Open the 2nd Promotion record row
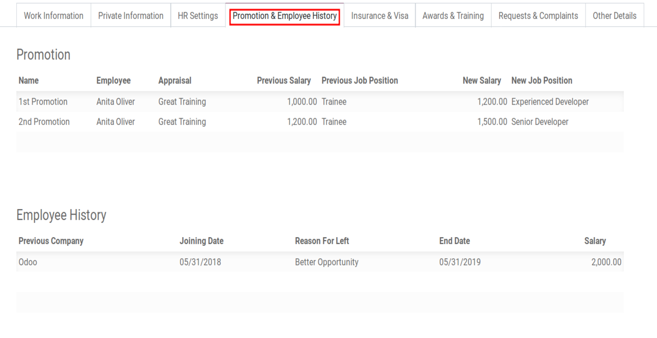 point(44,122)
